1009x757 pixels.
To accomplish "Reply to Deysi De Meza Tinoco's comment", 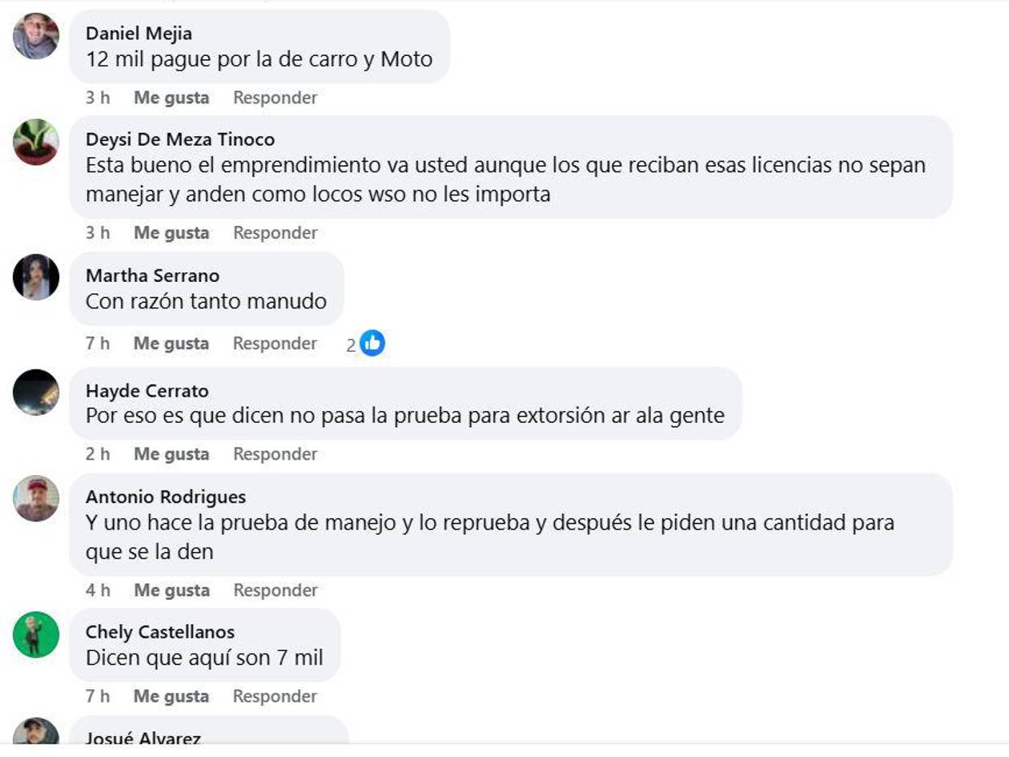I will coord(275,232).
